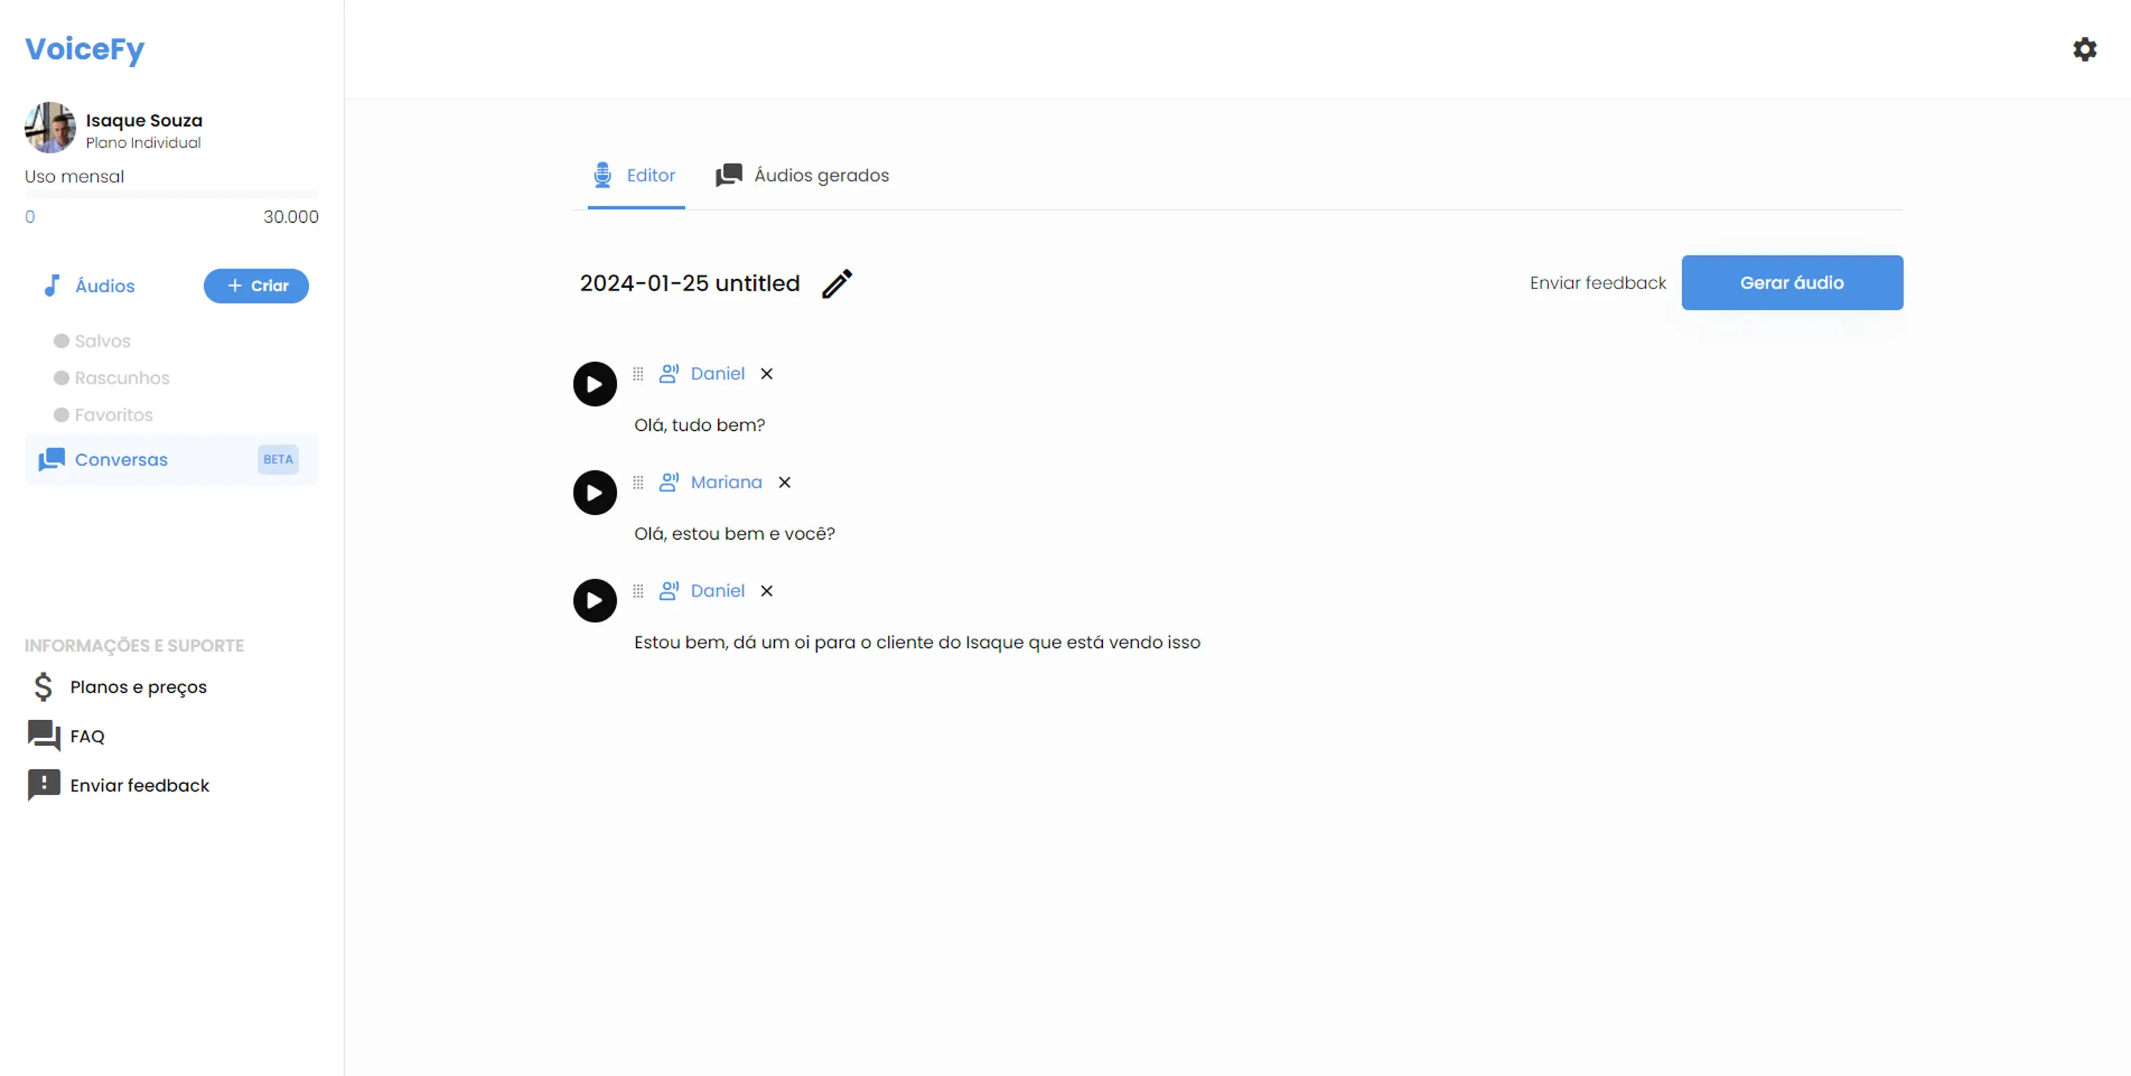Viewport: 2131px width, 1076px height.
Task: Switch to the Áudios gerados tab
Action: [801, 175]
